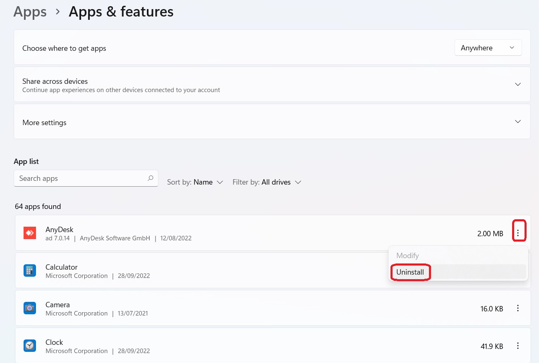Expand Share across devices section
539x363 pixels.
coord(517,84)
